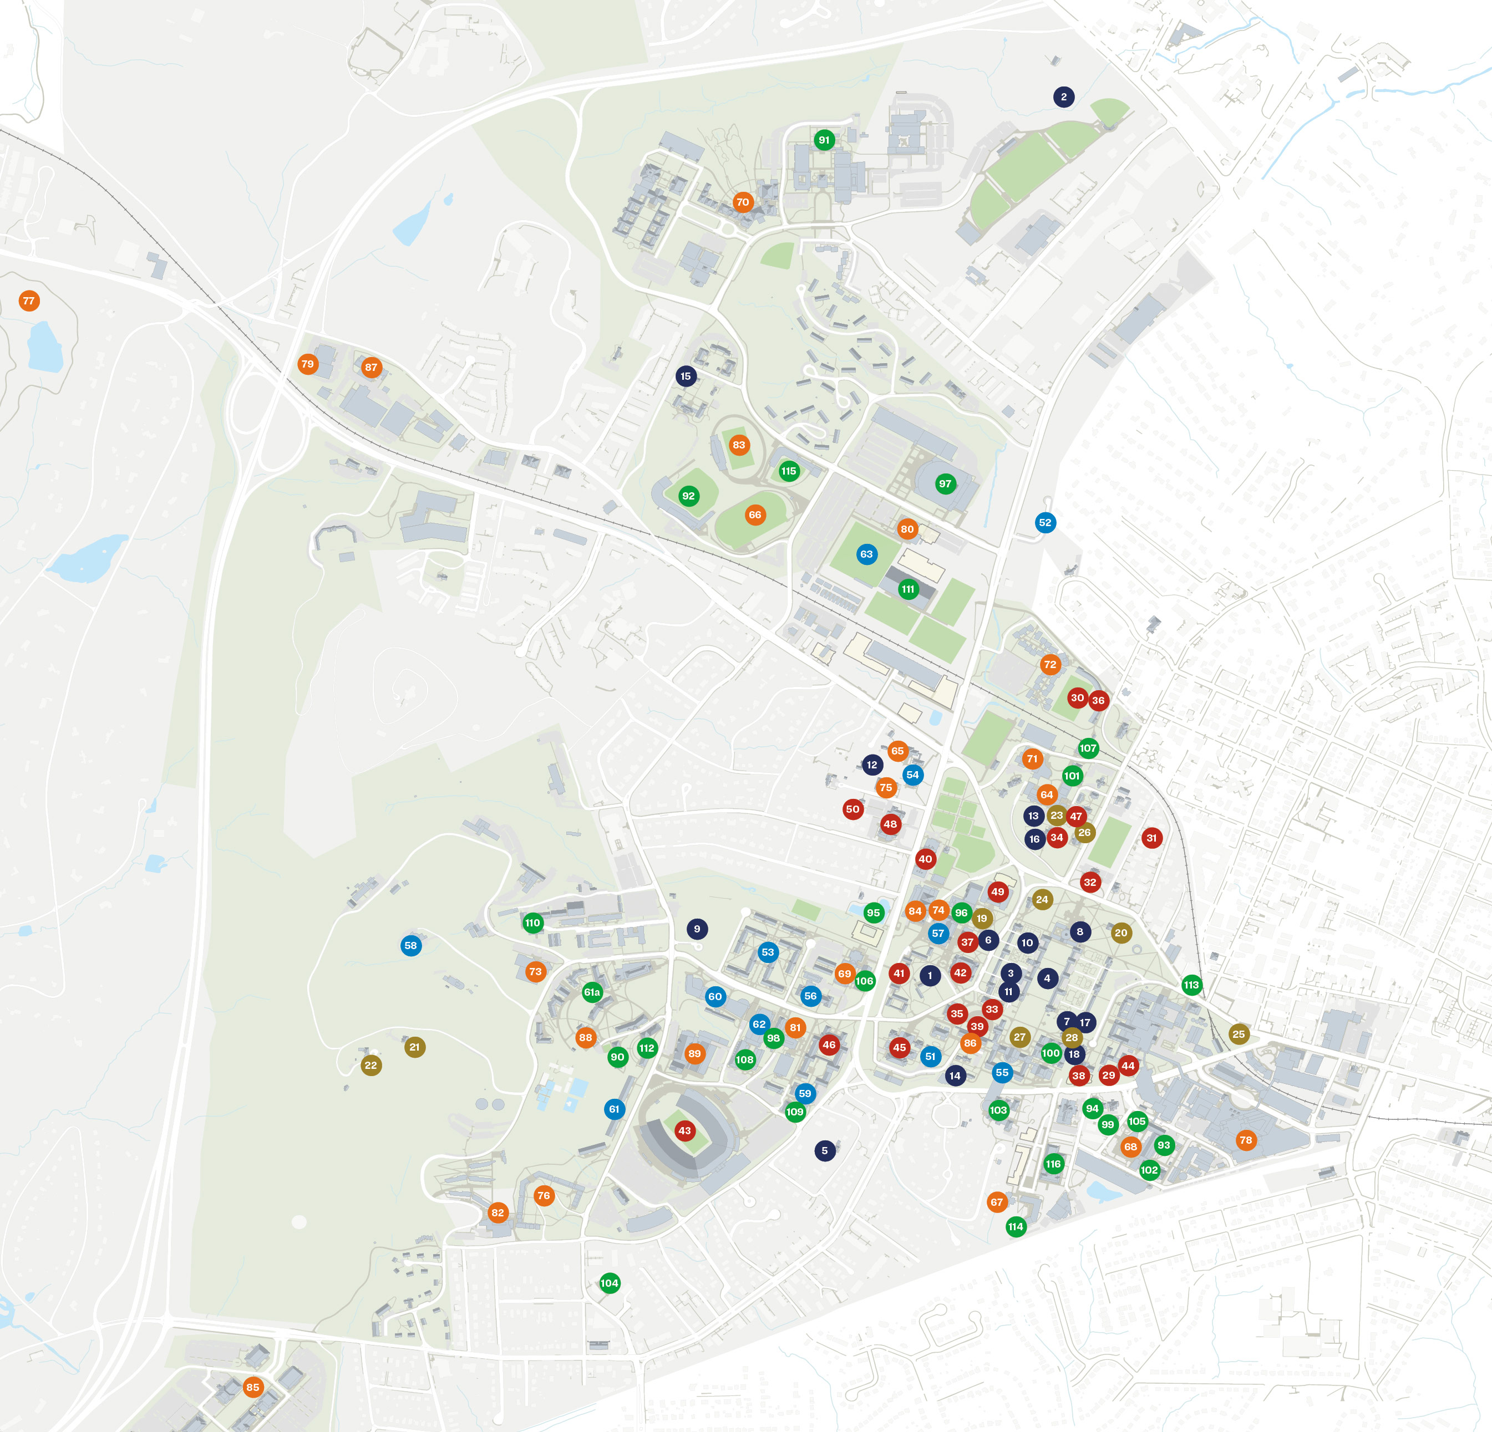Image resolution: width=1492 pixels, height=1432 pixels.
Task: Select the navy marker numbered 9
Action: click(x=697, y=929)
